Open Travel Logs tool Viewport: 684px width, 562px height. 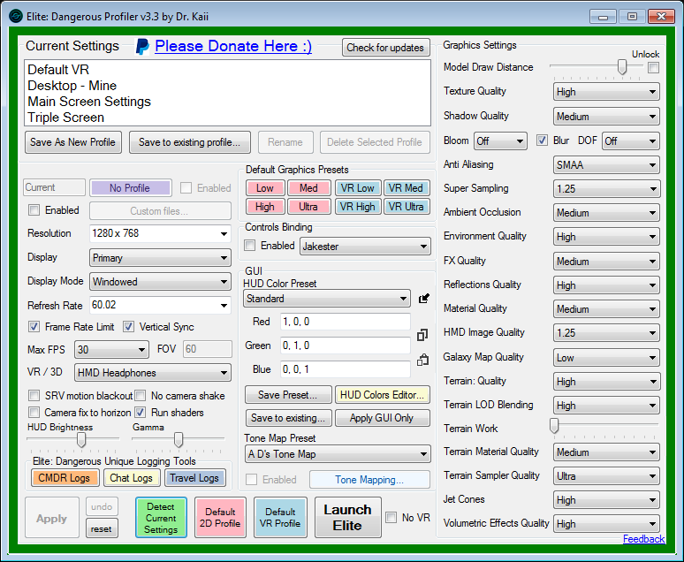point(194,478)
